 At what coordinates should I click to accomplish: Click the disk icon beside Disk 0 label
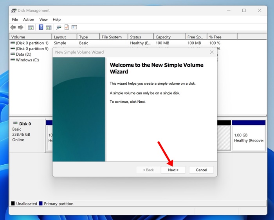15,123
